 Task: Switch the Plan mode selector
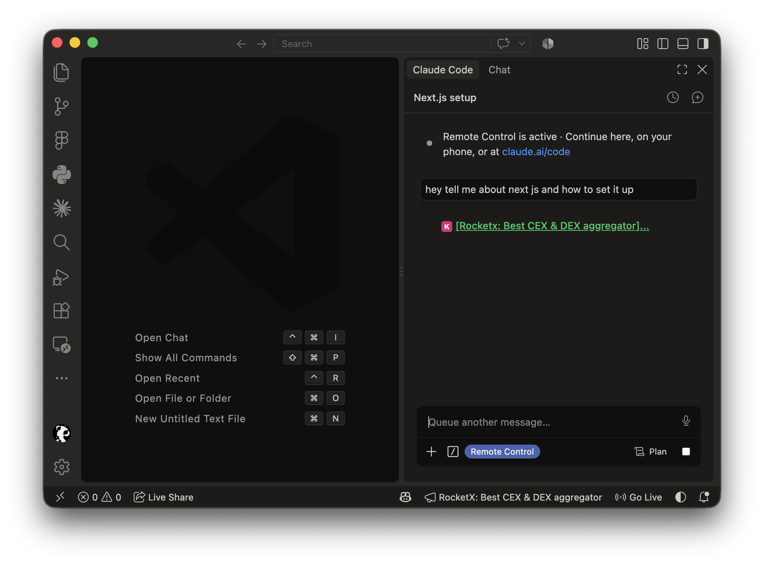click(651, 452)
